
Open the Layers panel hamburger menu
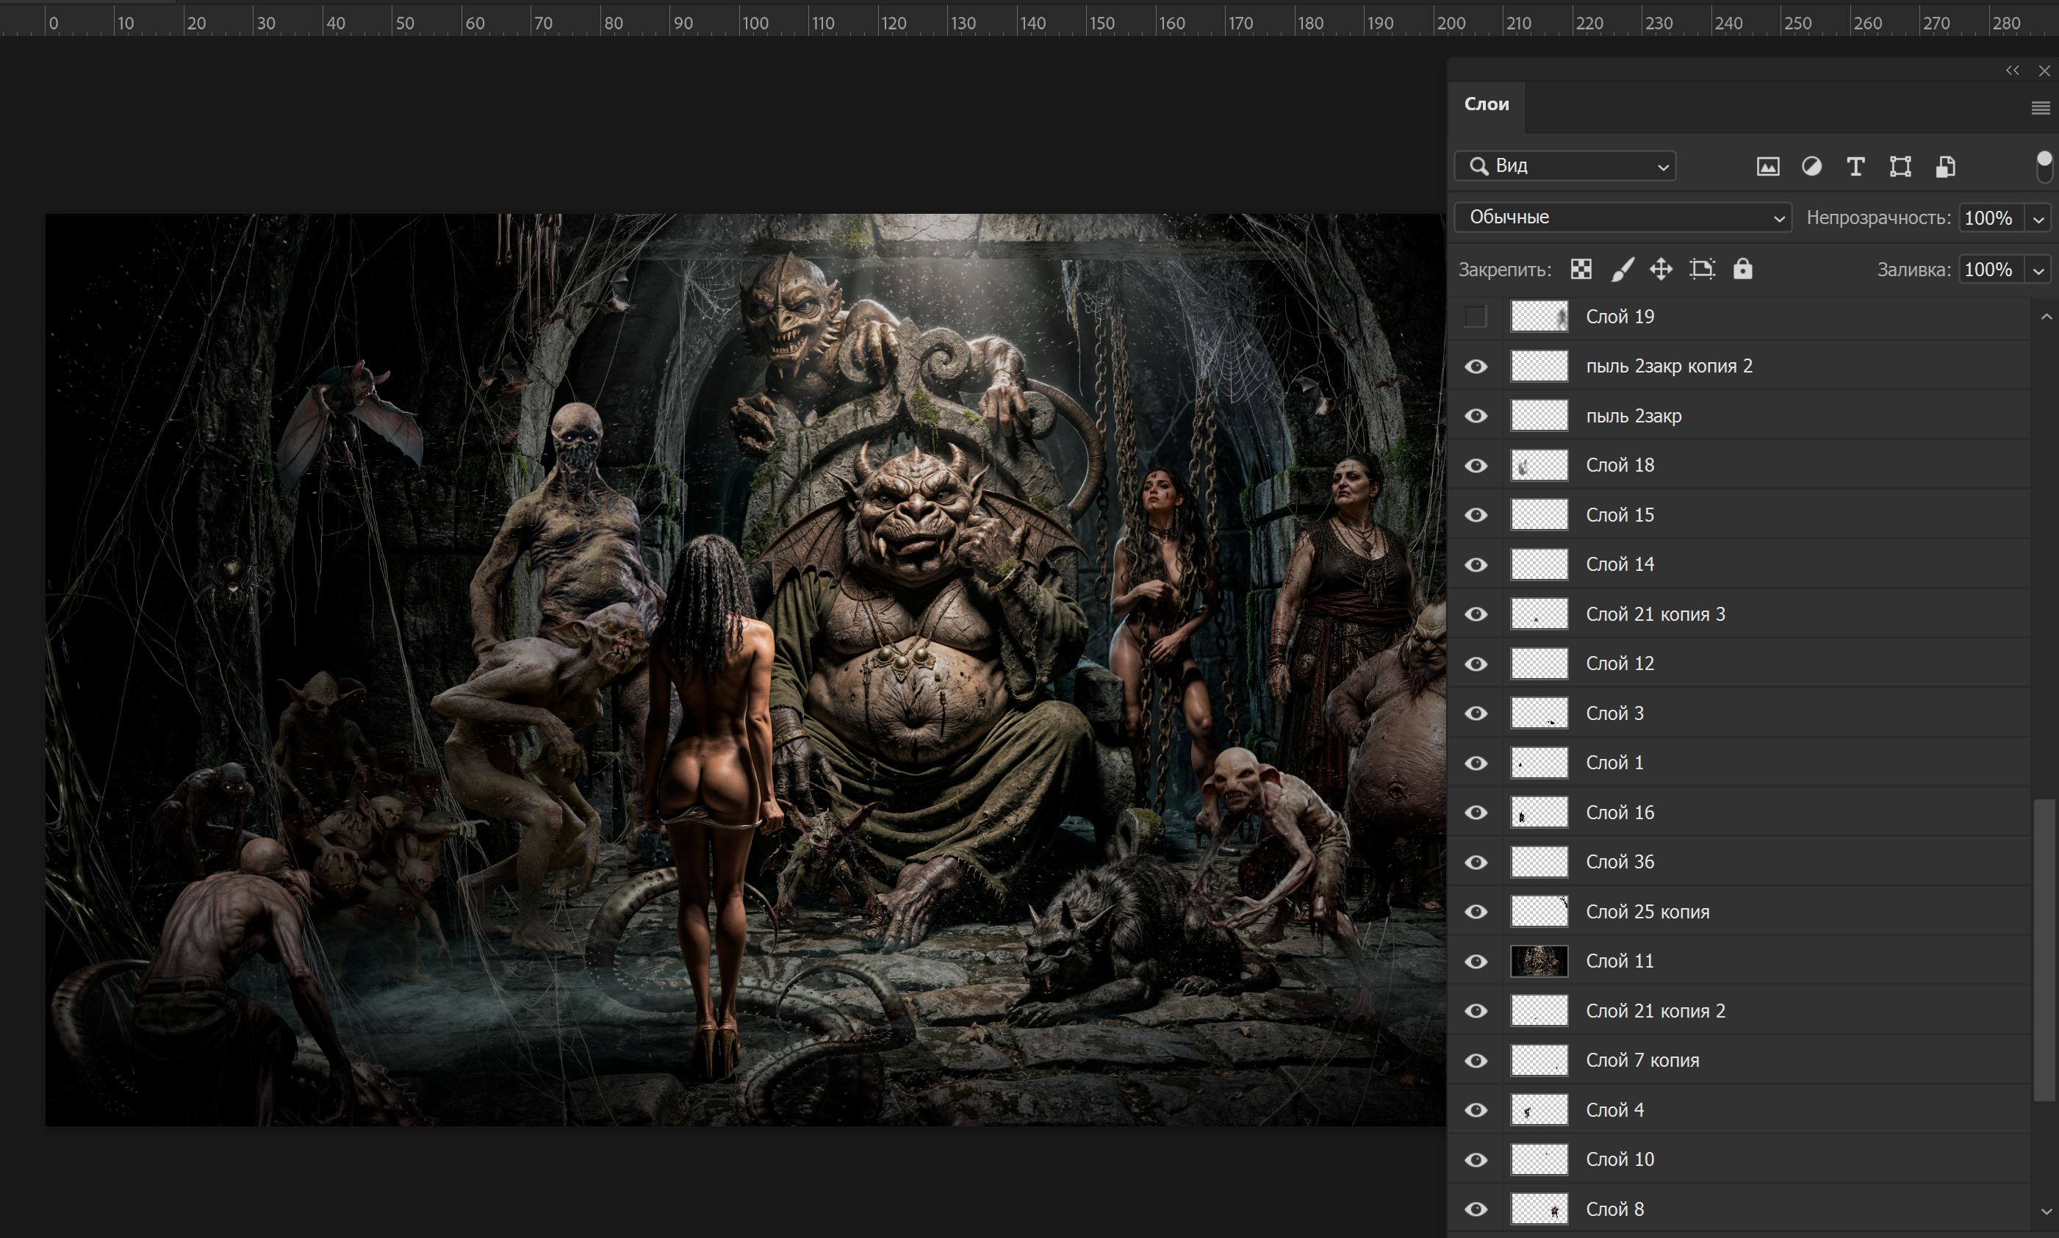coord(2041,107)
